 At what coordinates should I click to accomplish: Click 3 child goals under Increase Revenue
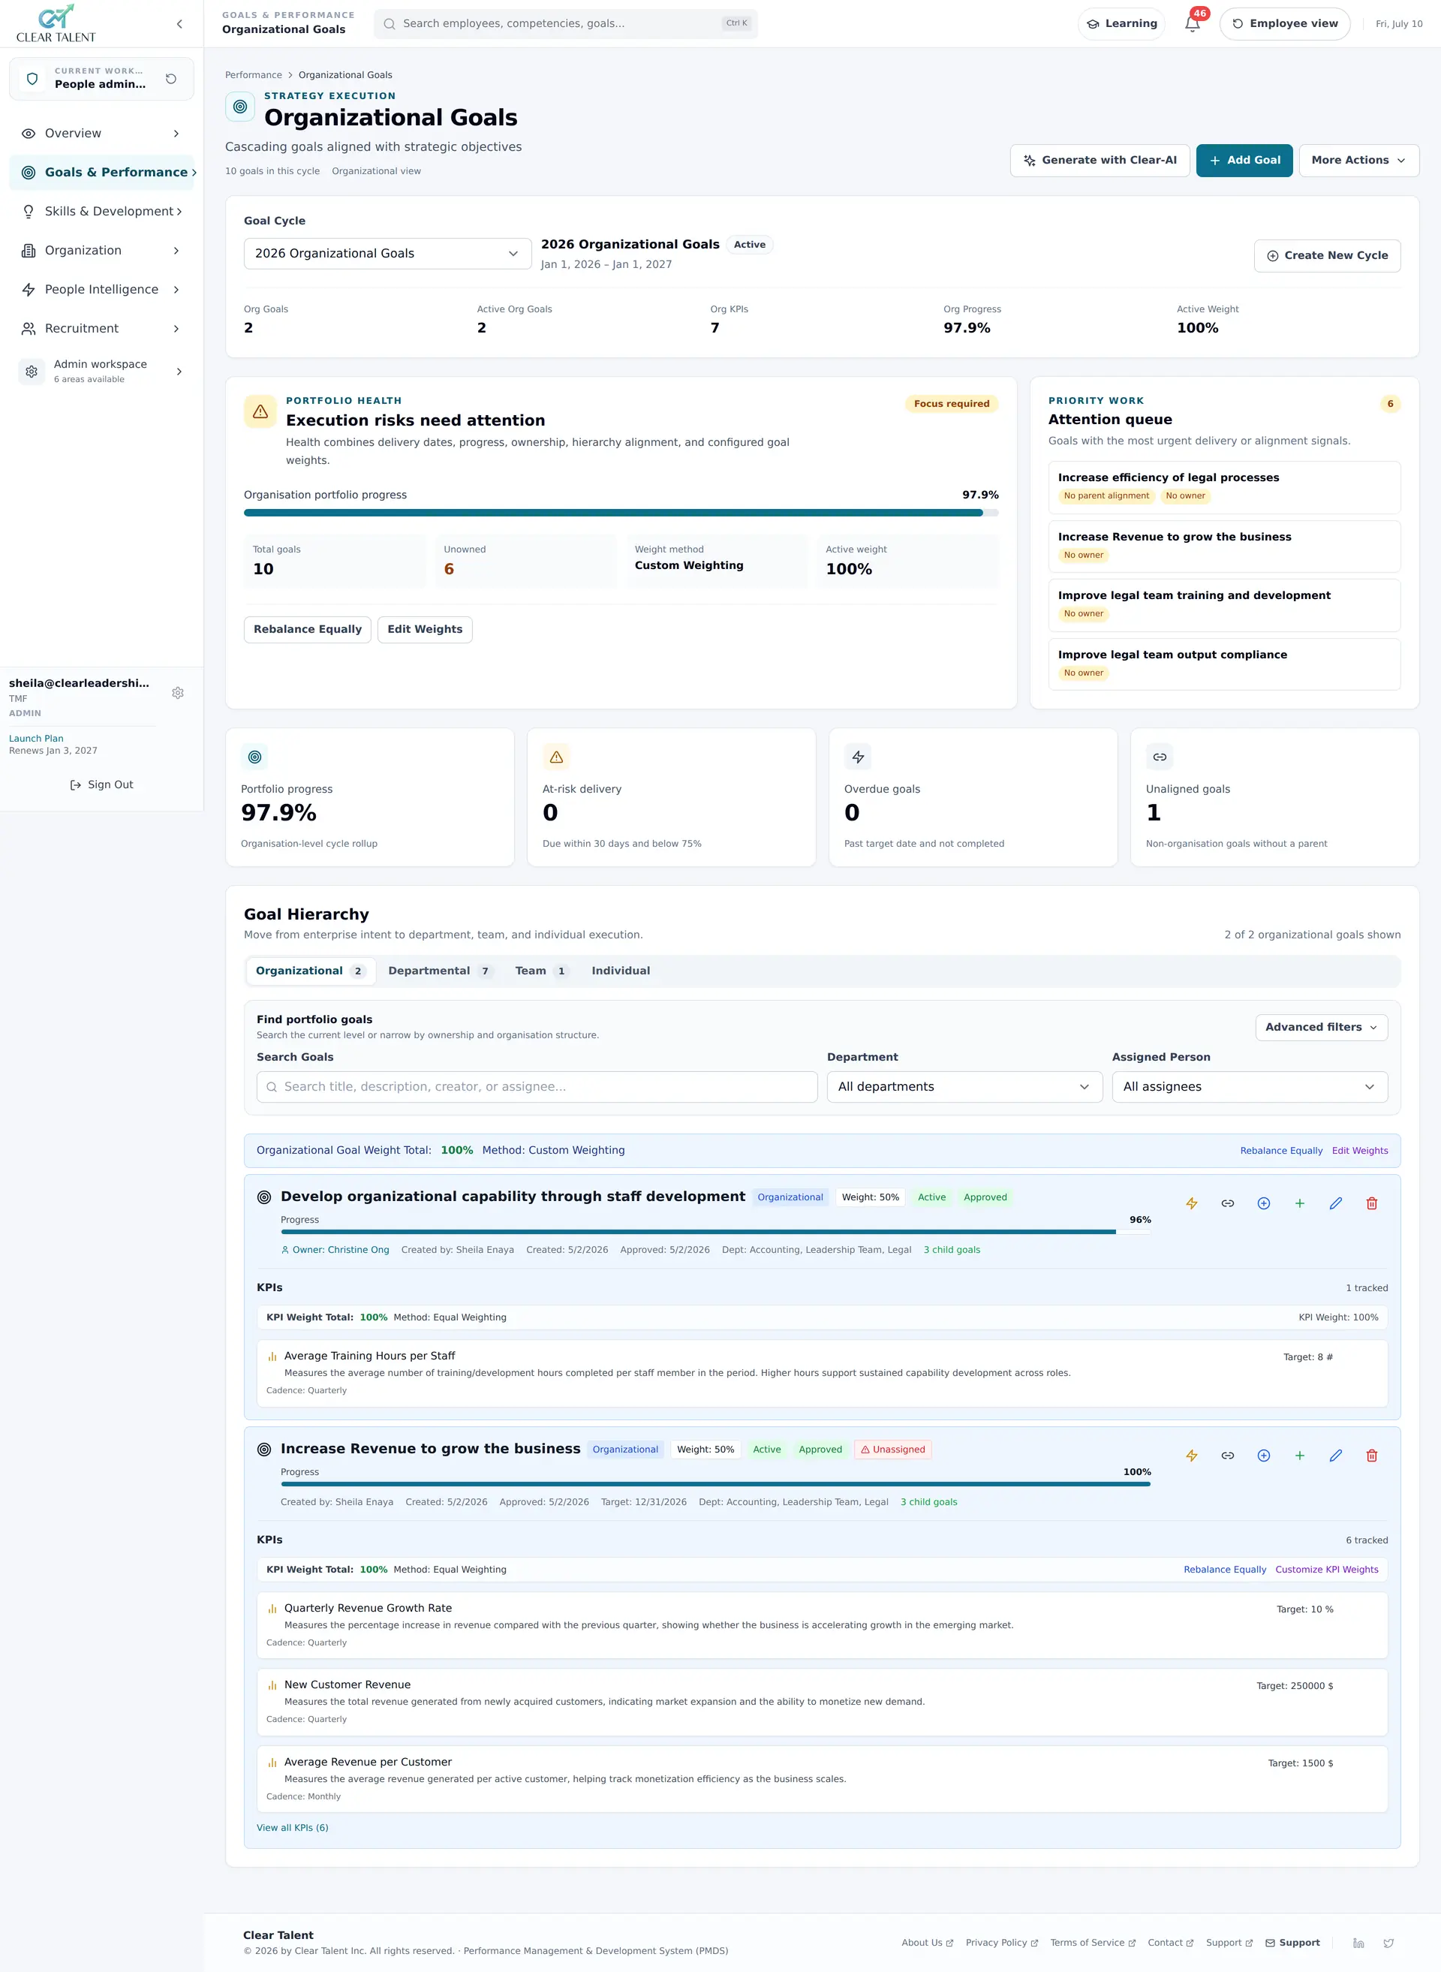(x=928, y=1503)
